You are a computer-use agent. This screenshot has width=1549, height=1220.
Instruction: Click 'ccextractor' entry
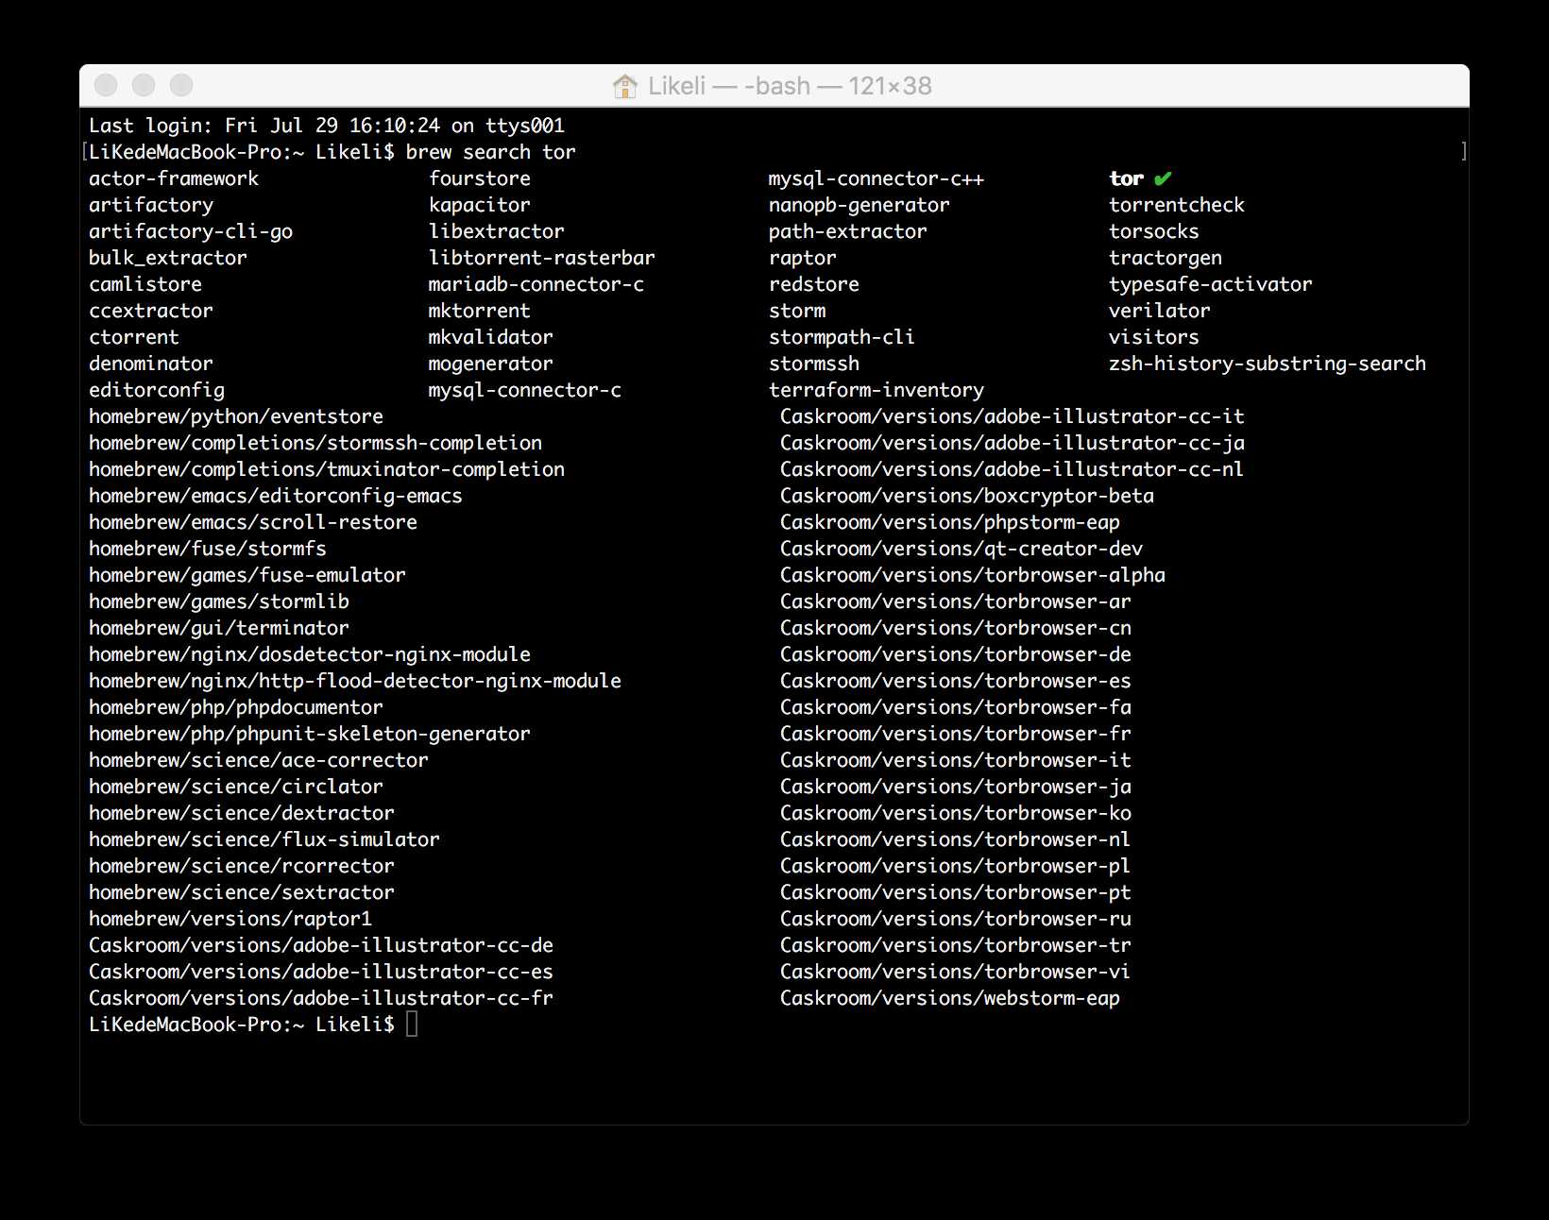point(151,311)
